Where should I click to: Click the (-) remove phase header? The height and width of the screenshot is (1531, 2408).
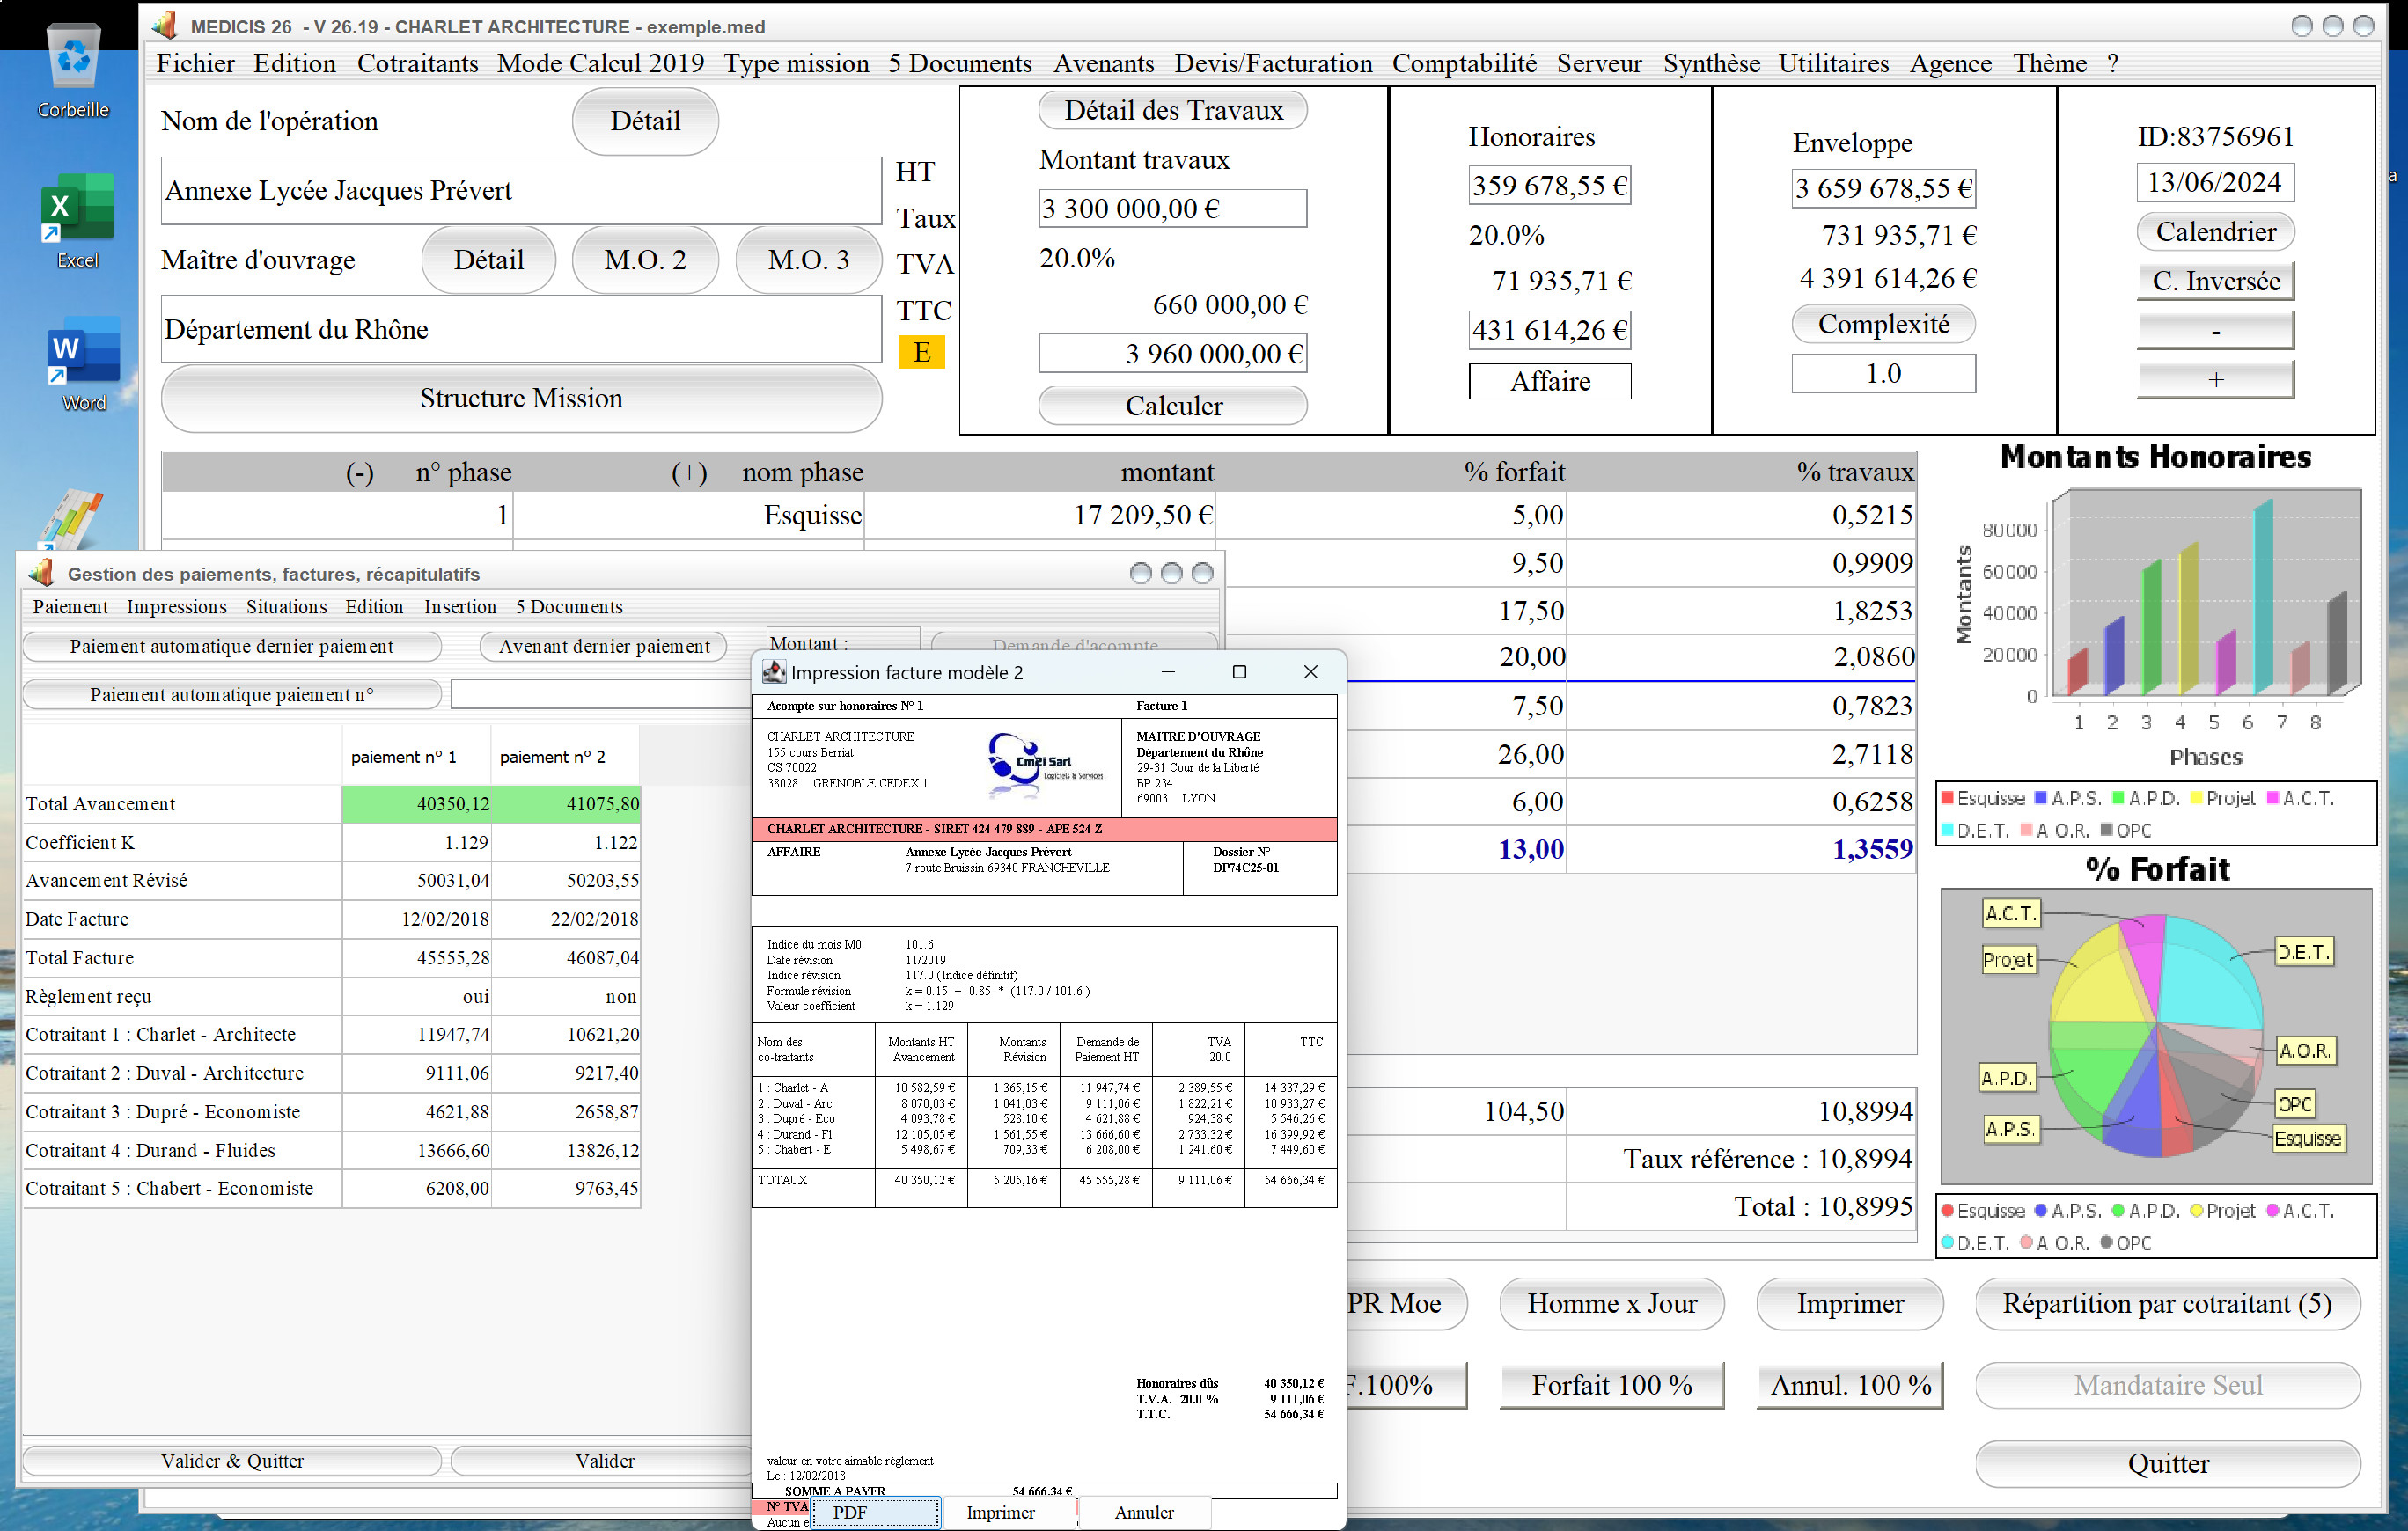359,472
